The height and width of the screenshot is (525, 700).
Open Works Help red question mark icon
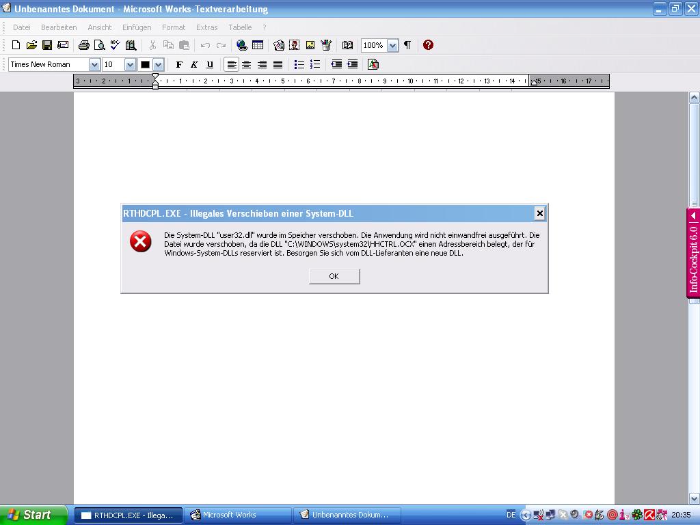(428, 45)
